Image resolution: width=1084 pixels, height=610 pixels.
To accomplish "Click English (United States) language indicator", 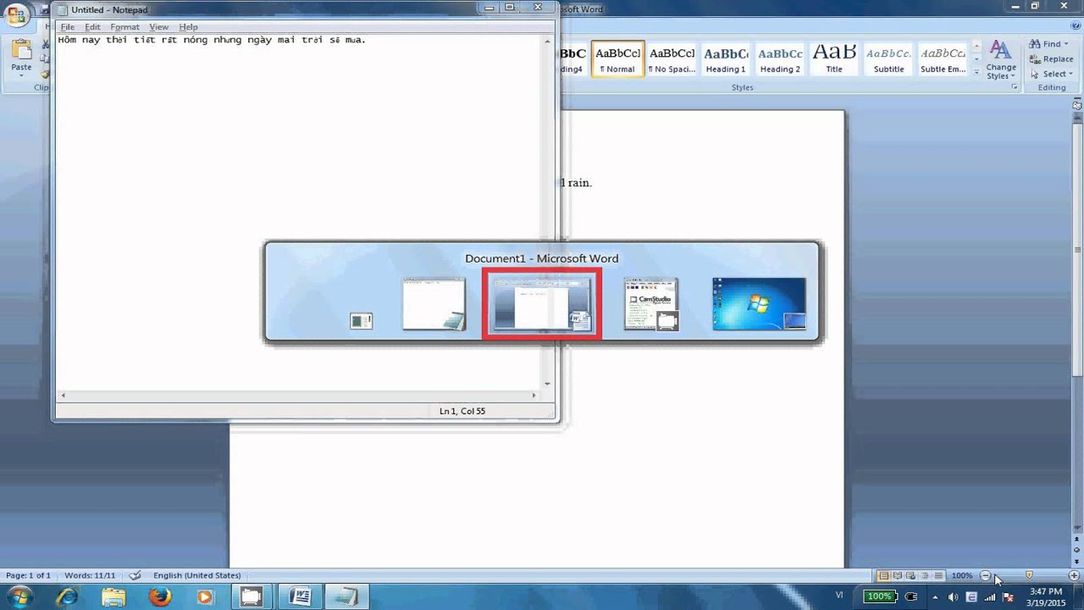I will [197, 575].
